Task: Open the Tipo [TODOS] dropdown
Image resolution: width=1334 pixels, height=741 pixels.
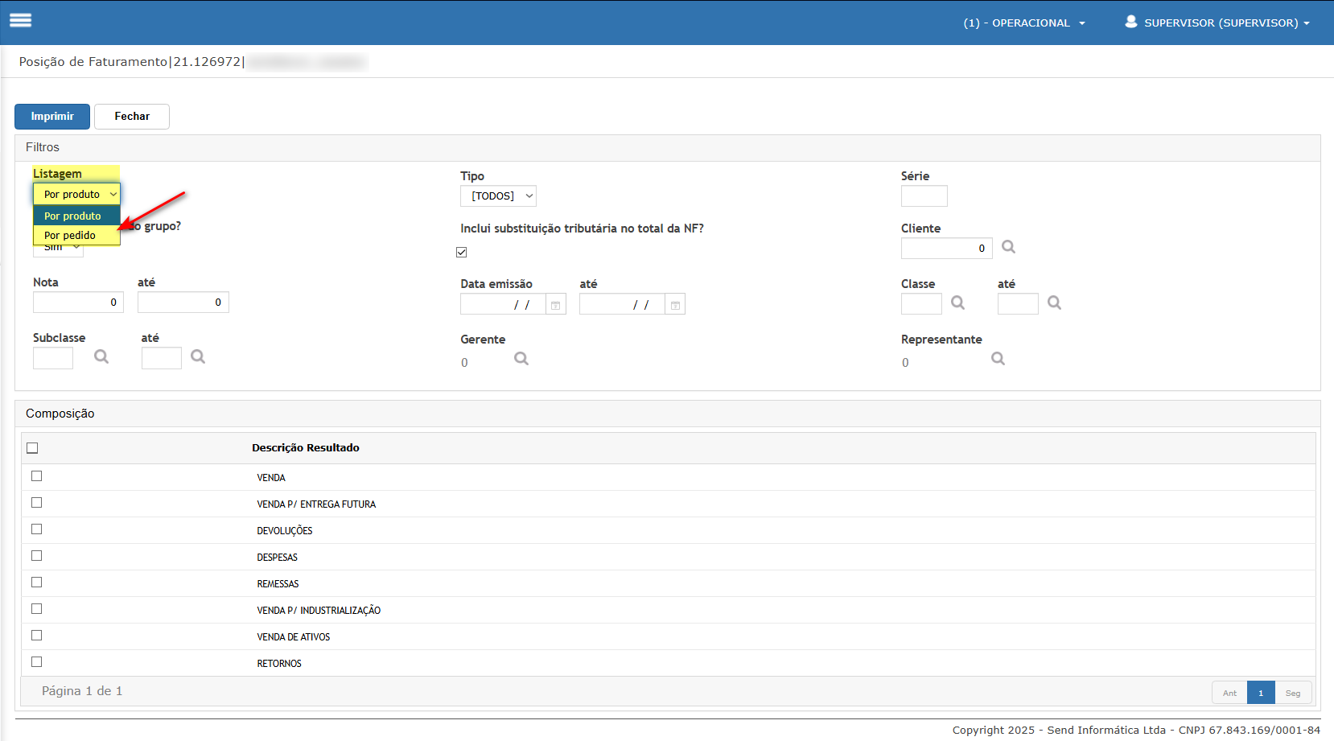Action: (x=498, y=196)
